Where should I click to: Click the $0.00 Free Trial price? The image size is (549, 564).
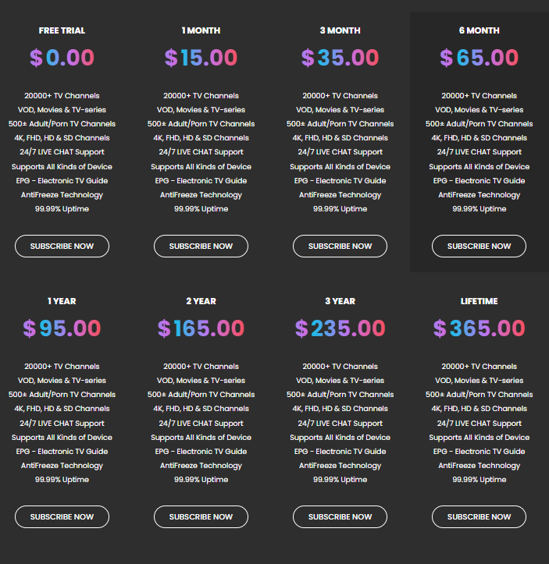tap(62, 58)
